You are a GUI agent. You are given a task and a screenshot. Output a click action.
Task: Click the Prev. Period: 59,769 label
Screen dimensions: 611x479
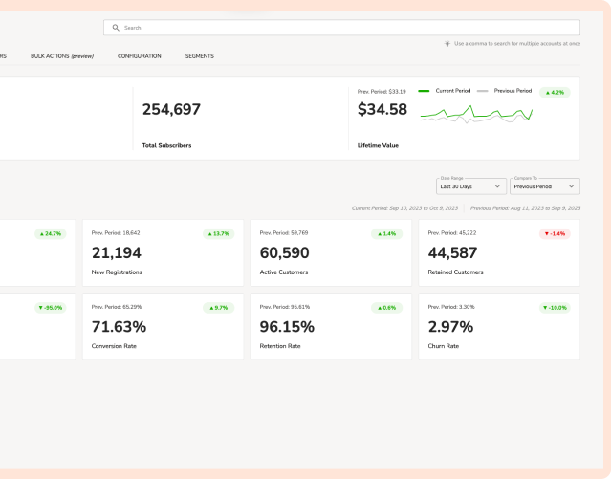pos(284,233)
